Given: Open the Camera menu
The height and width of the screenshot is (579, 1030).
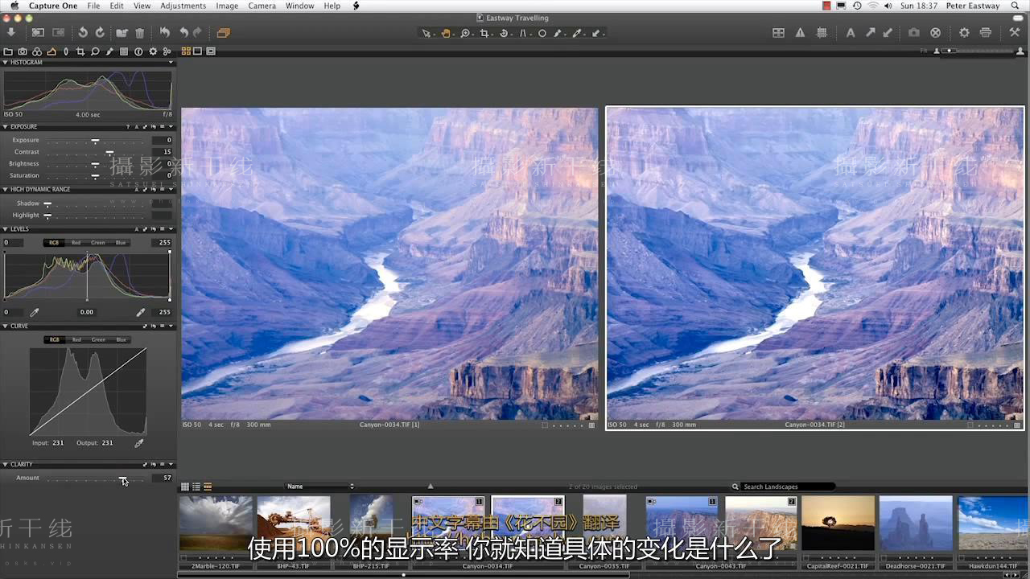Looking at the screenshot, I should click(x=262, y=6).
